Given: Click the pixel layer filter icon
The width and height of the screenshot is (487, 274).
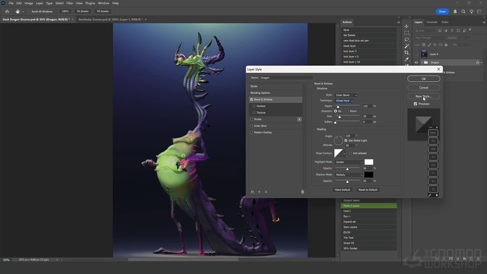Looking at the screenshot, I should [x=440, y=31].
